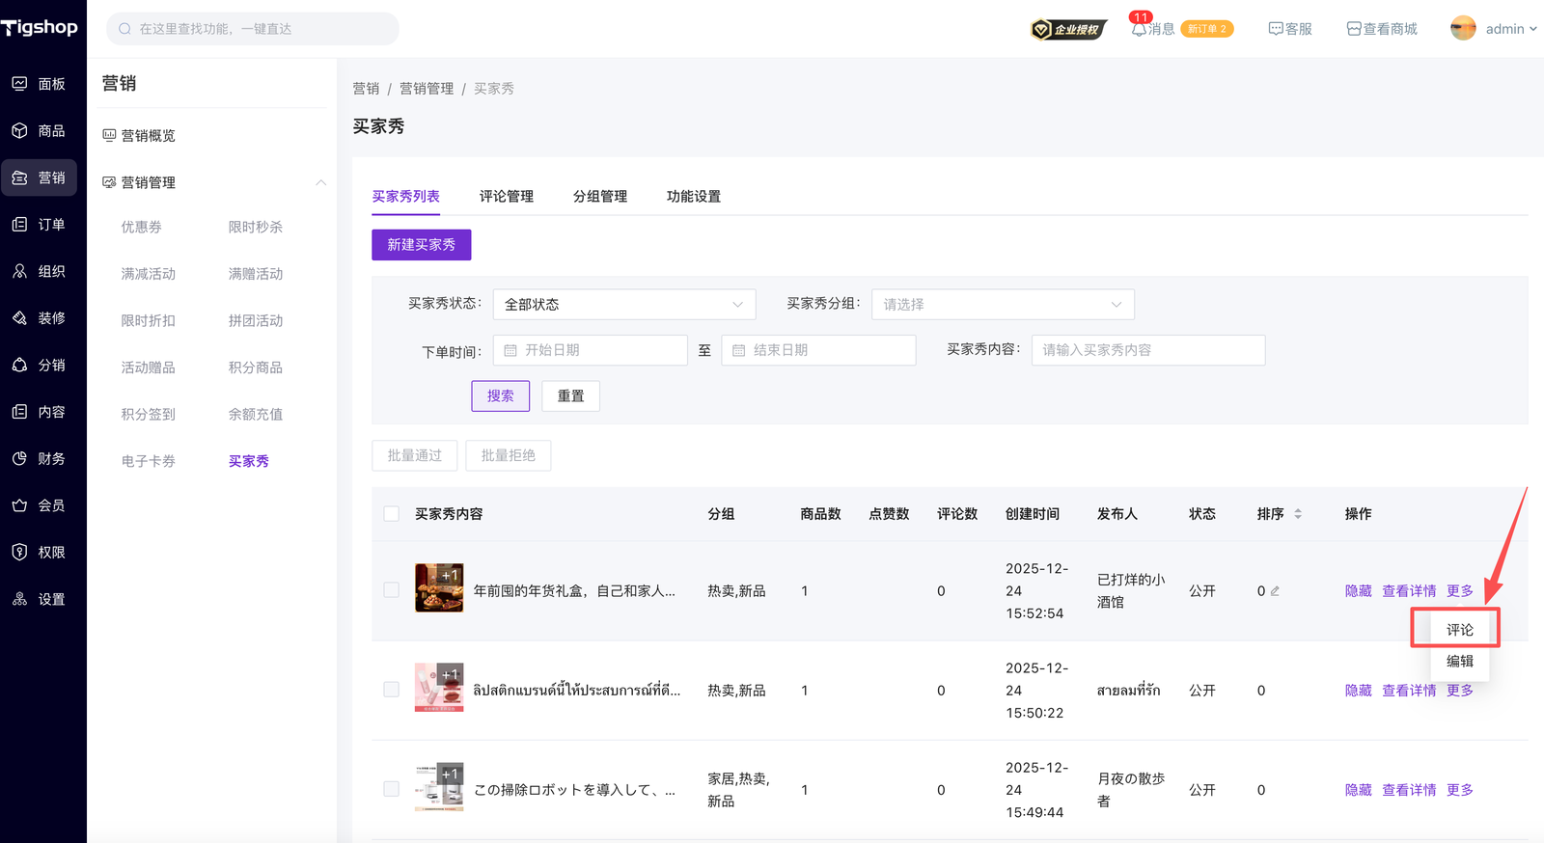Switch to the 评论管理 tab
This screenshot has width=1544, height=843.
[x=506, y=197]
